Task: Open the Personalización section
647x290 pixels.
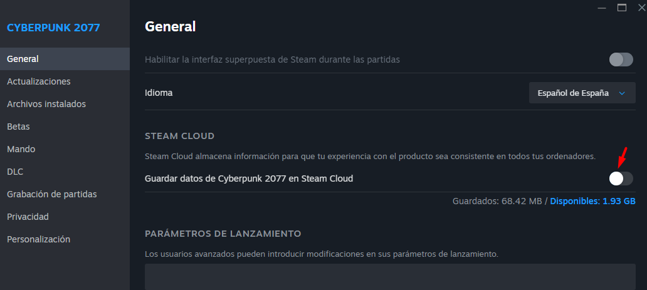Action: point(65,239)
